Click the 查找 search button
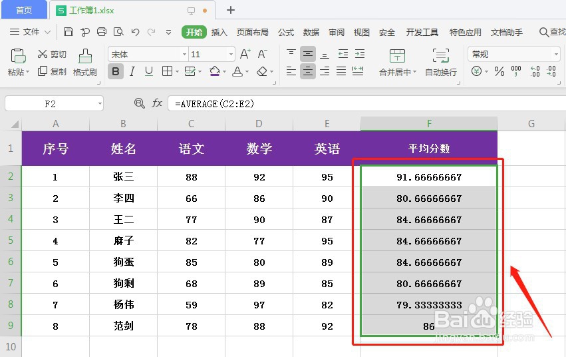Image resolution: width=566 pixels, height=357 pixels. point(553,32)
